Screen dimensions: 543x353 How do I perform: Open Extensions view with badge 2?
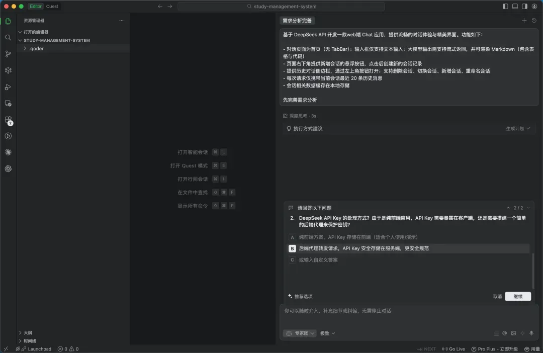tap(8, 120)
